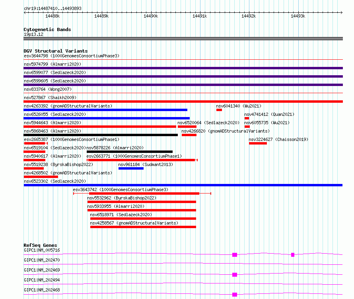Open GIPC1|NM_005716 transcript label
The height and width of the screenshot is (299, 354).
(42, 250)
